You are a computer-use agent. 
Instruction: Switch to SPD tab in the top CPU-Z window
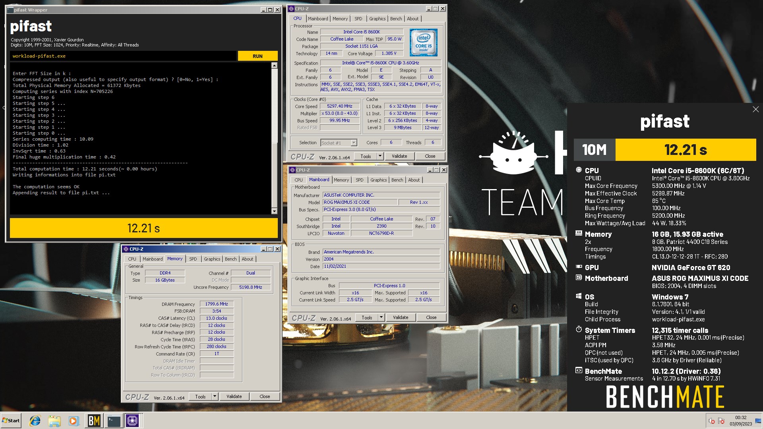(358, 19)
